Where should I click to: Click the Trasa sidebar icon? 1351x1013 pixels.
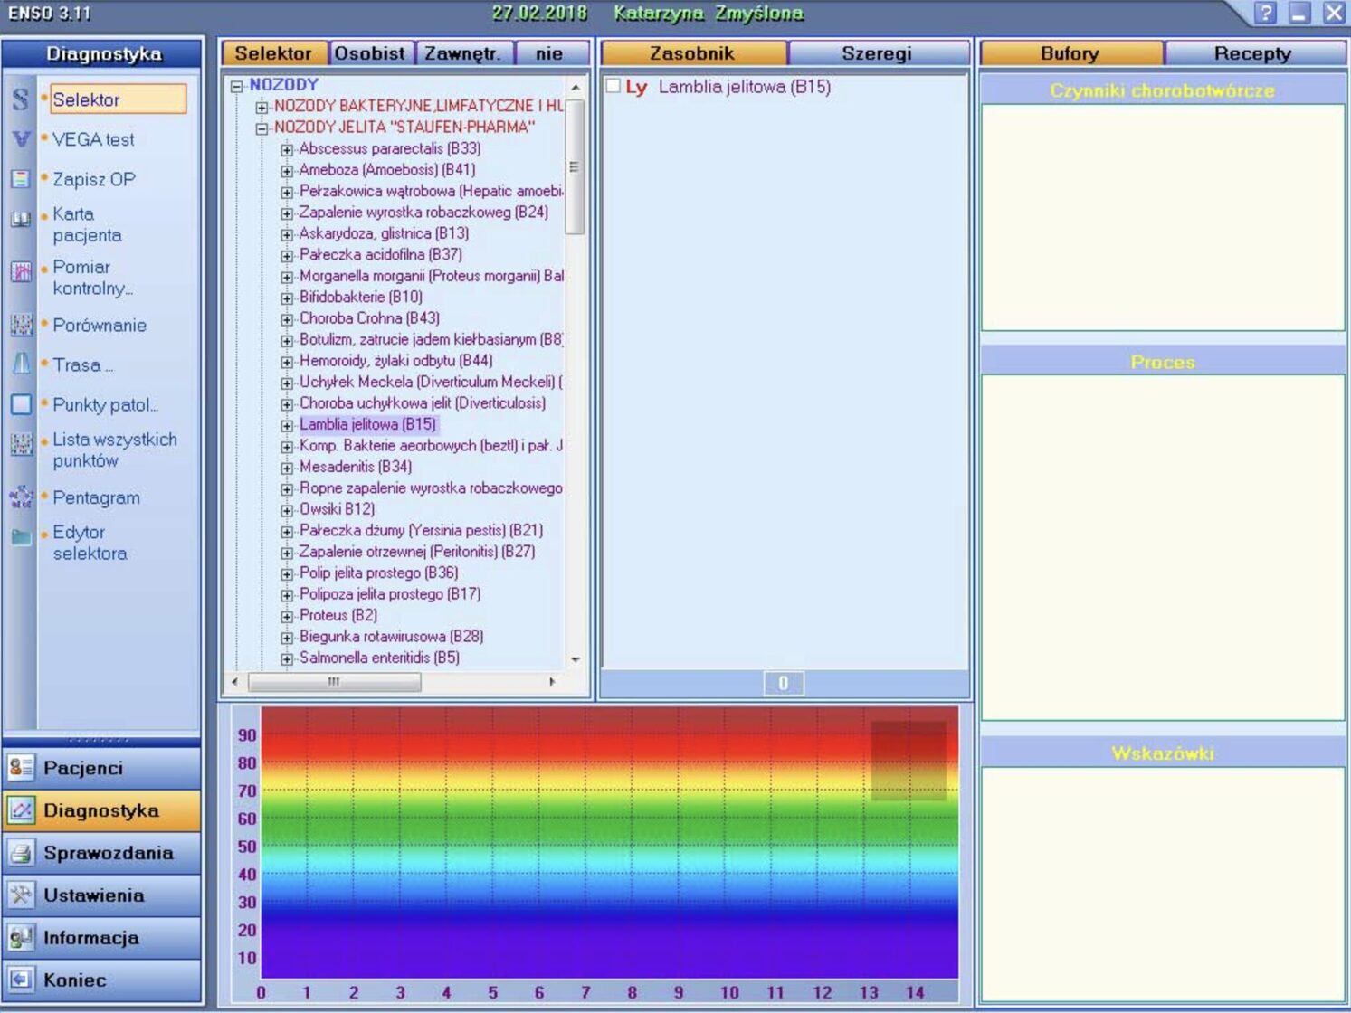point(21,364)
